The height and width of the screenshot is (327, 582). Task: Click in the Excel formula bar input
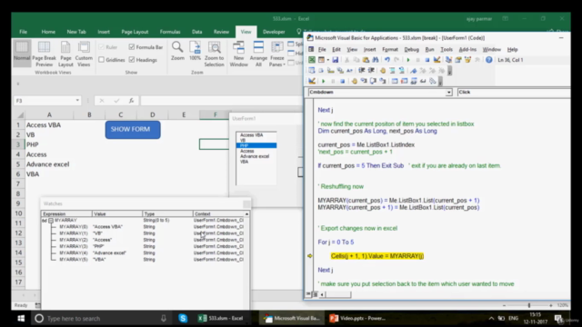pos(221,101)
